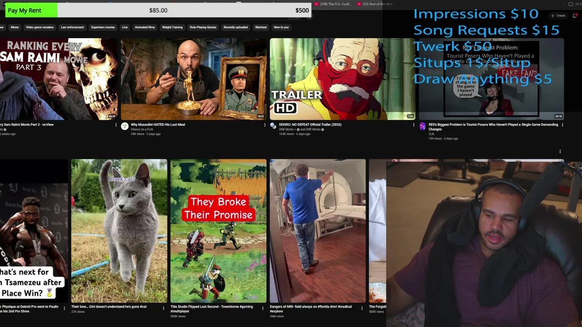
Task: Switch to The O.G. Godf... browser tab
Action: 333,4
